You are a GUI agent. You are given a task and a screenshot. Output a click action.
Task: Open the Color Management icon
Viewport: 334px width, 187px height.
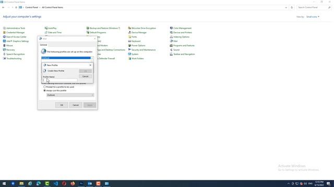[x=171, y=28]
